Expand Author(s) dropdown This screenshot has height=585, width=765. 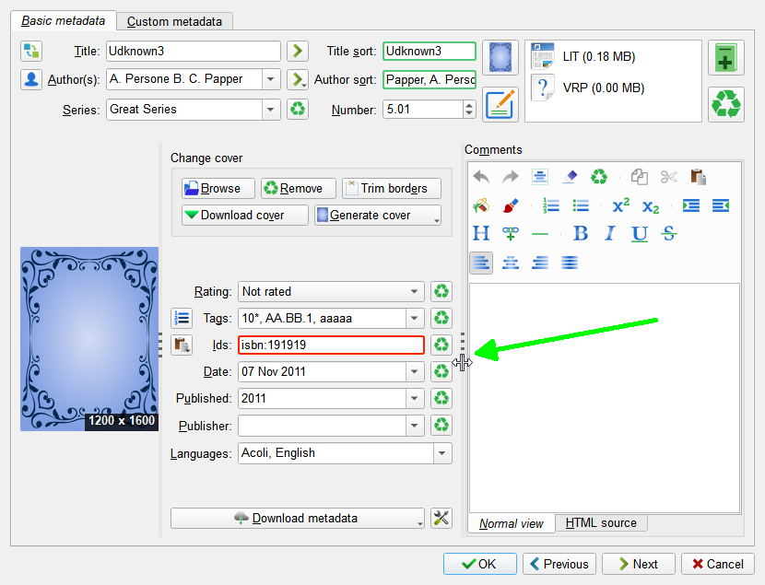[x=271, y=79]
